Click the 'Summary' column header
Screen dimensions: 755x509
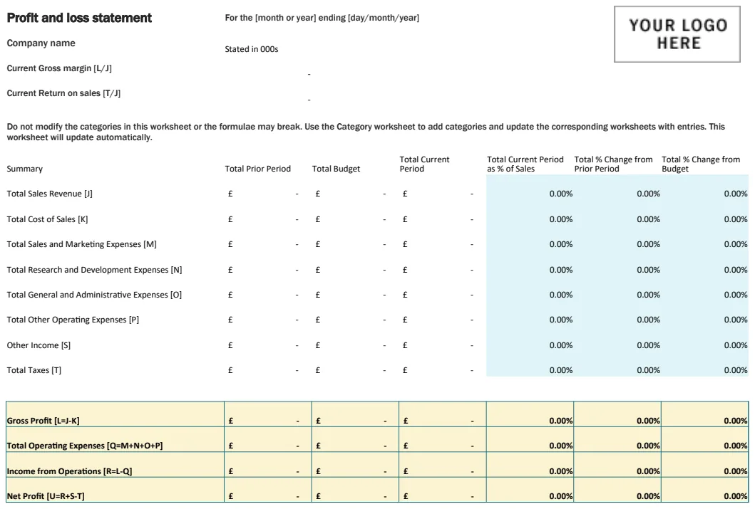click(x=24, y=169)
